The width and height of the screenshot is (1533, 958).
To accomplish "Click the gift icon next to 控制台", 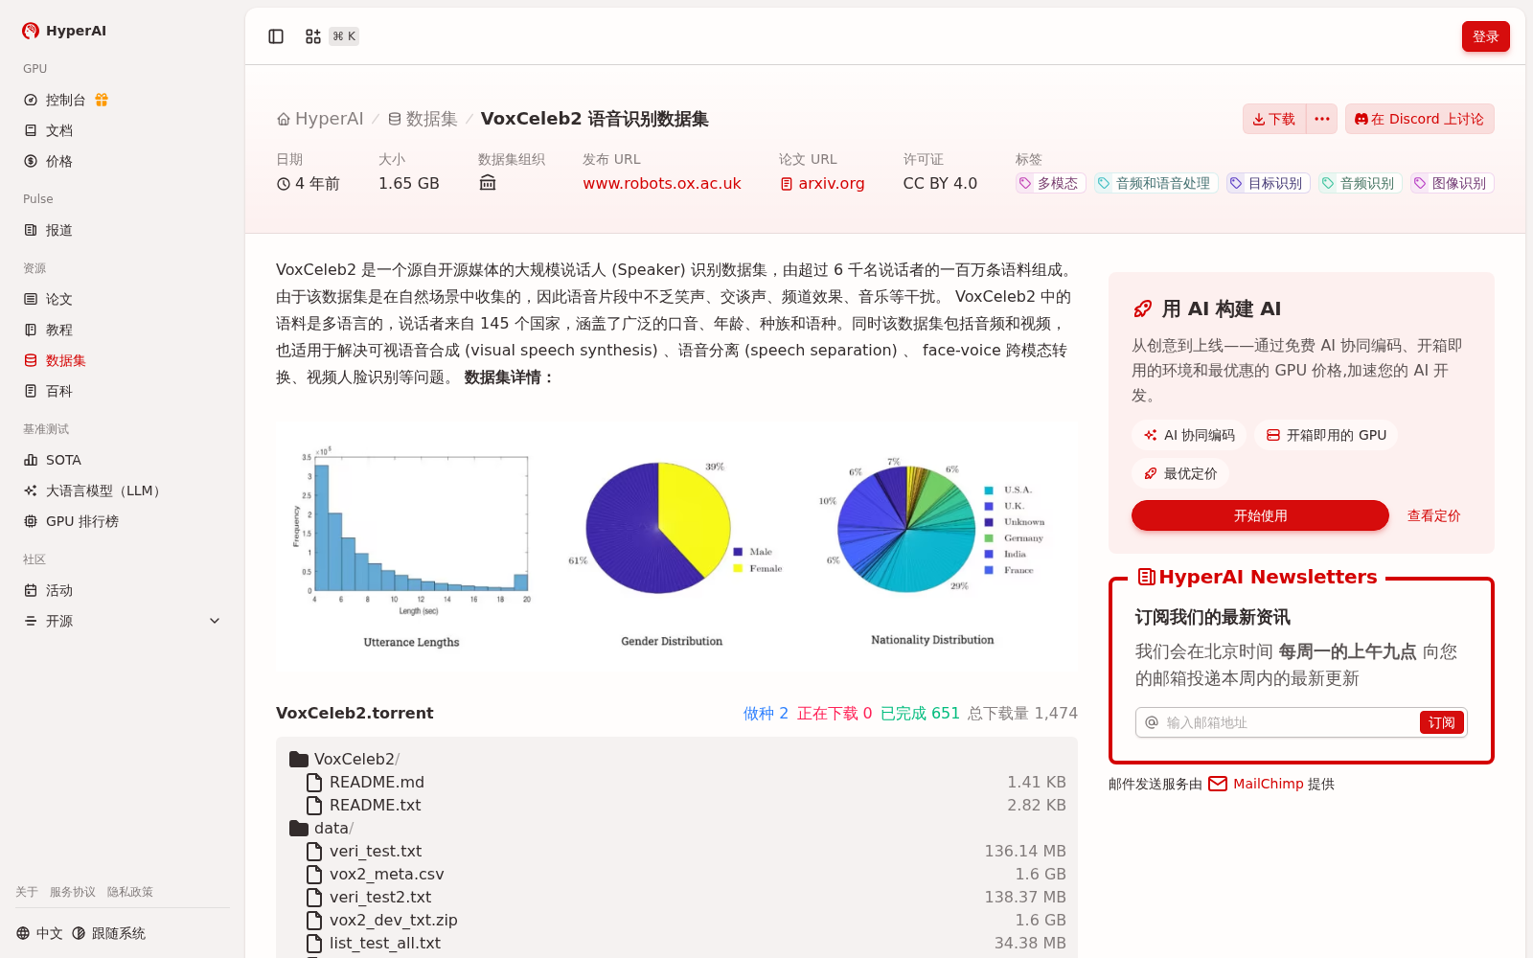I will [102, 100].
